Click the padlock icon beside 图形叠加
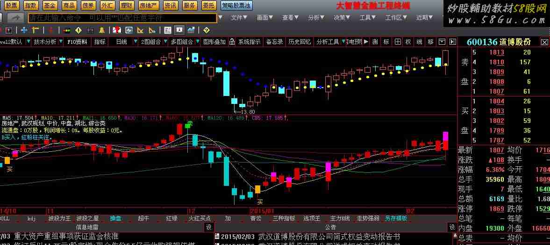The height and width of the screenshot is (245, 550). click(231, 42)
